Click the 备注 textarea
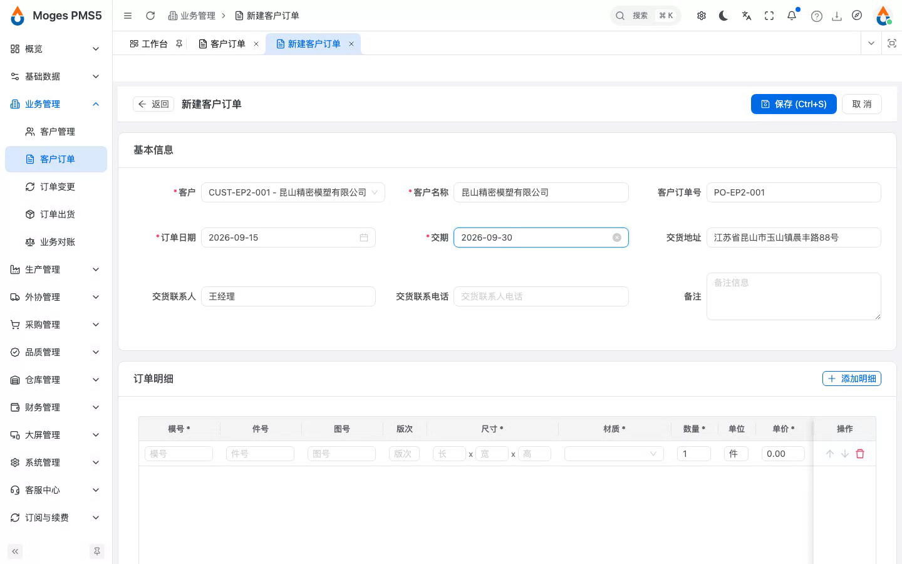Screen dimensions: 902x564 point(794,296)
